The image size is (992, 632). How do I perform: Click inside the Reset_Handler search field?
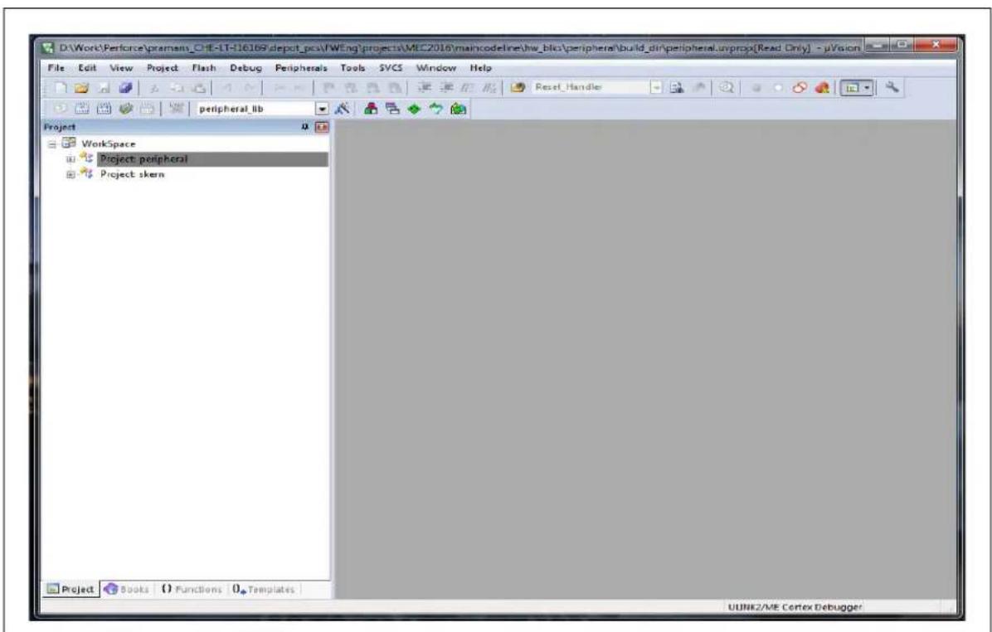click(x=591, y=87)
